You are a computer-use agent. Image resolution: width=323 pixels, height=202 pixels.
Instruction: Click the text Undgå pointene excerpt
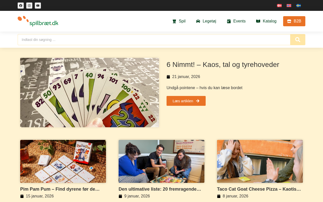point(204,88)
